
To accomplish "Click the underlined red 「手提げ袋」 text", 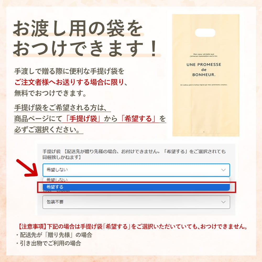I will 83,119.
